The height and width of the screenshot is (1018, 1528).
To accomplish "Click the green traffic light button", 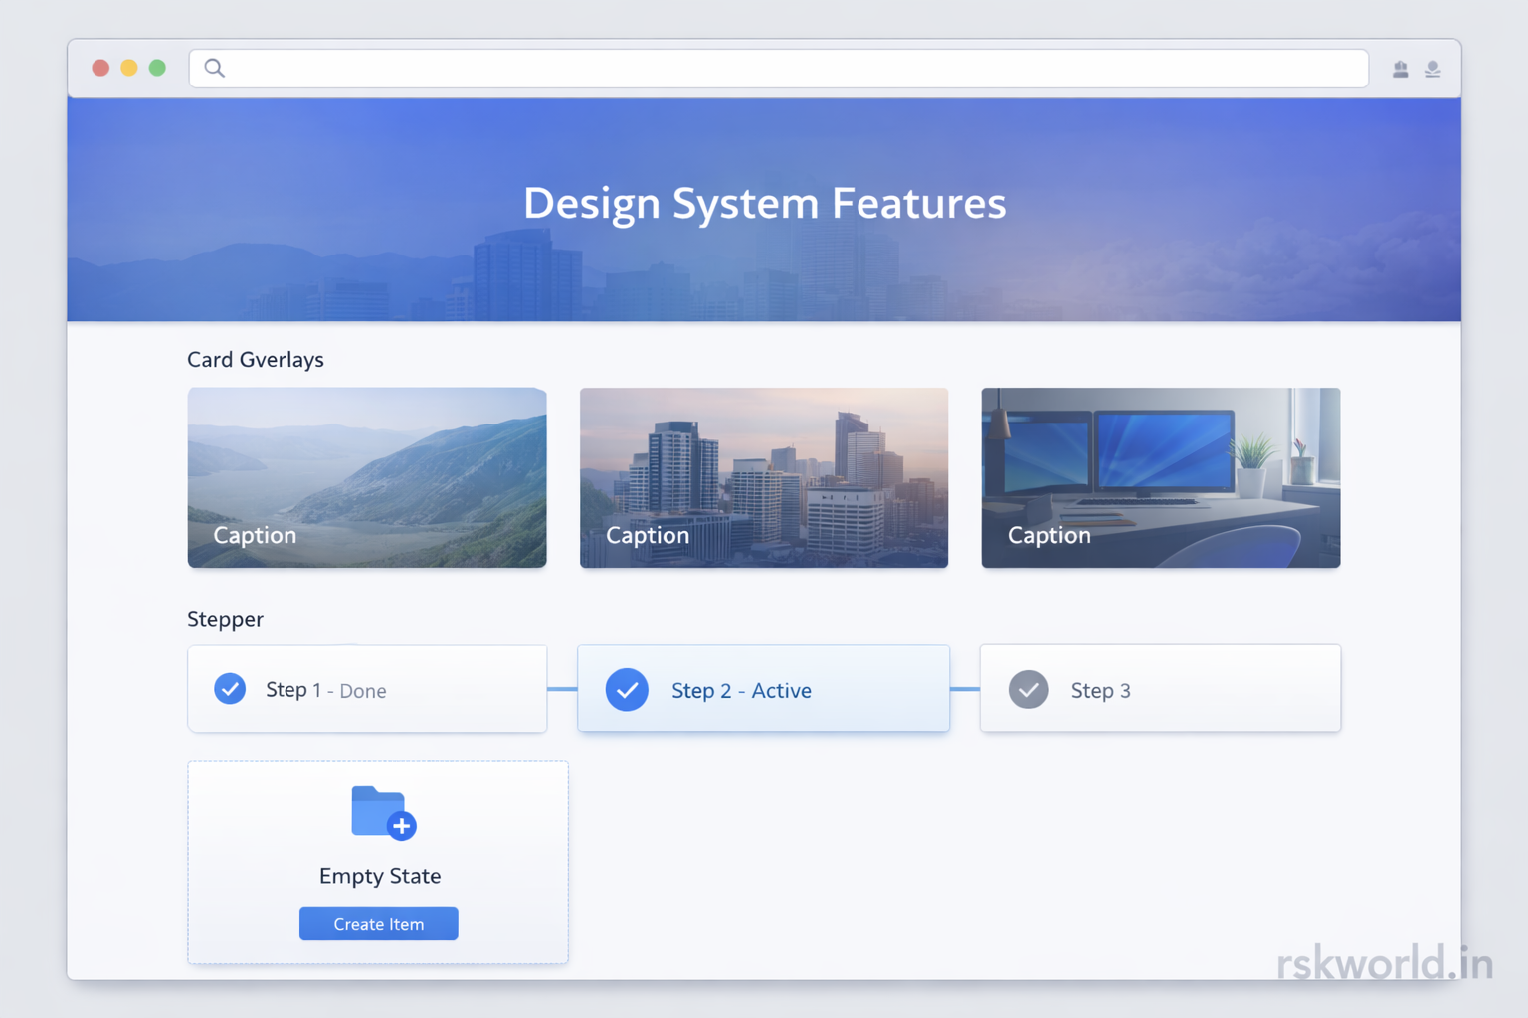I will [x=157, y=68].
